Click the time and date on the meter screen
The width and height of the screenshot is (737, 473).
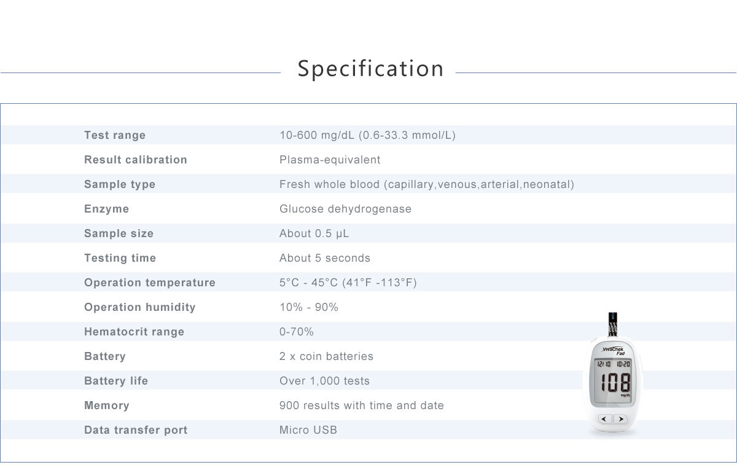pyautogui.click(x=612, y=364)
